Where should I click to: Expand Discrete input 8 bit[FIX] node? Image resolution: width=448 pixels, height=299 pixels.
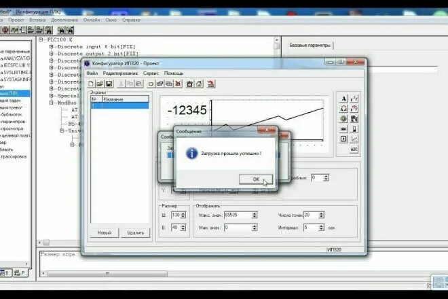coord(51,47)
